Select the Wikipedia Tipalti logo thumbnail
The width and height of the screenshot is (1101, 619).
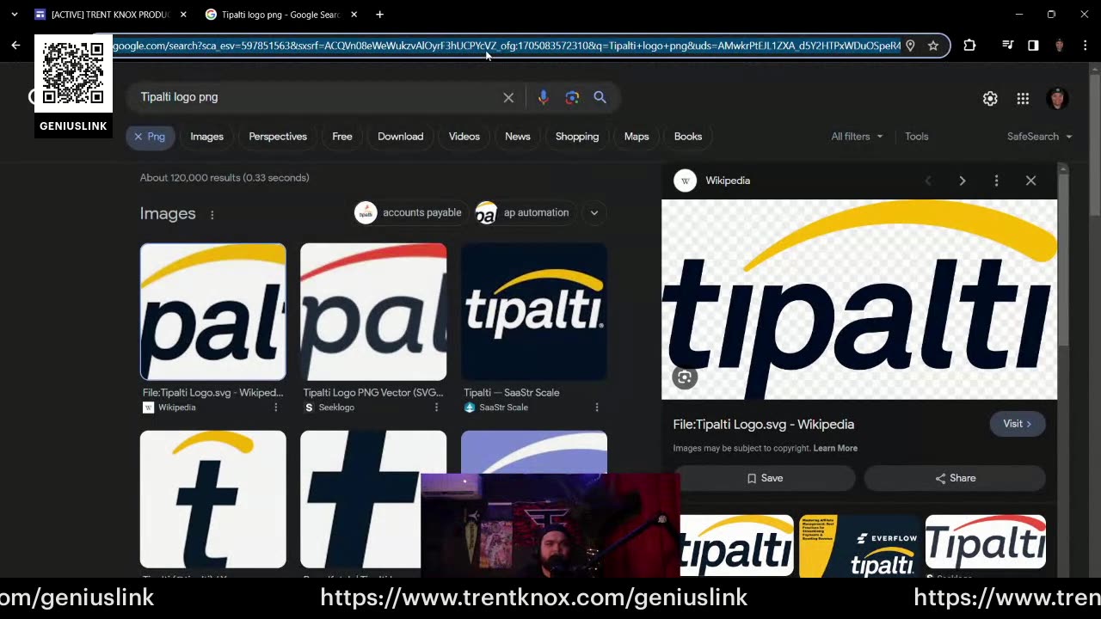pos(212,311)
